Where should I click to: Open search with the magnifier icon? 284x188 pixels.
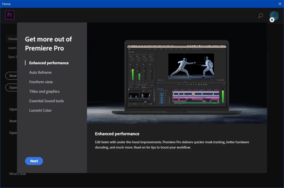[x=260, y=16]
